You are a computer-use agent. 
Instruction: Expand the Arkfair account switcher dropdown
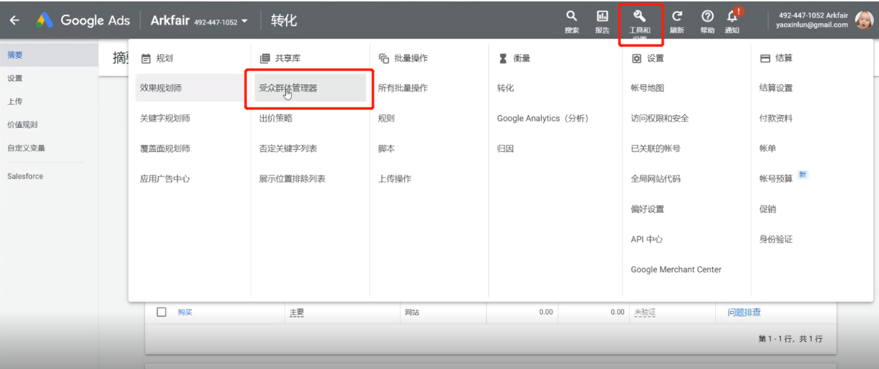pyautogui.click(x=197, y=20)
